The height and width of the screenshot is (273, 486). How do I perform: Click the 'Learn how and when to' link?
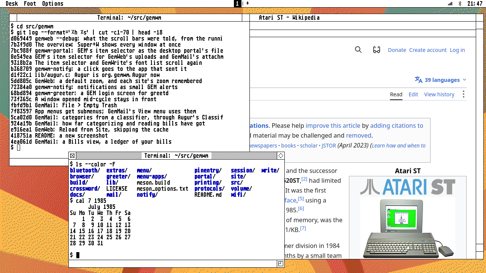[x=399, y=146]
